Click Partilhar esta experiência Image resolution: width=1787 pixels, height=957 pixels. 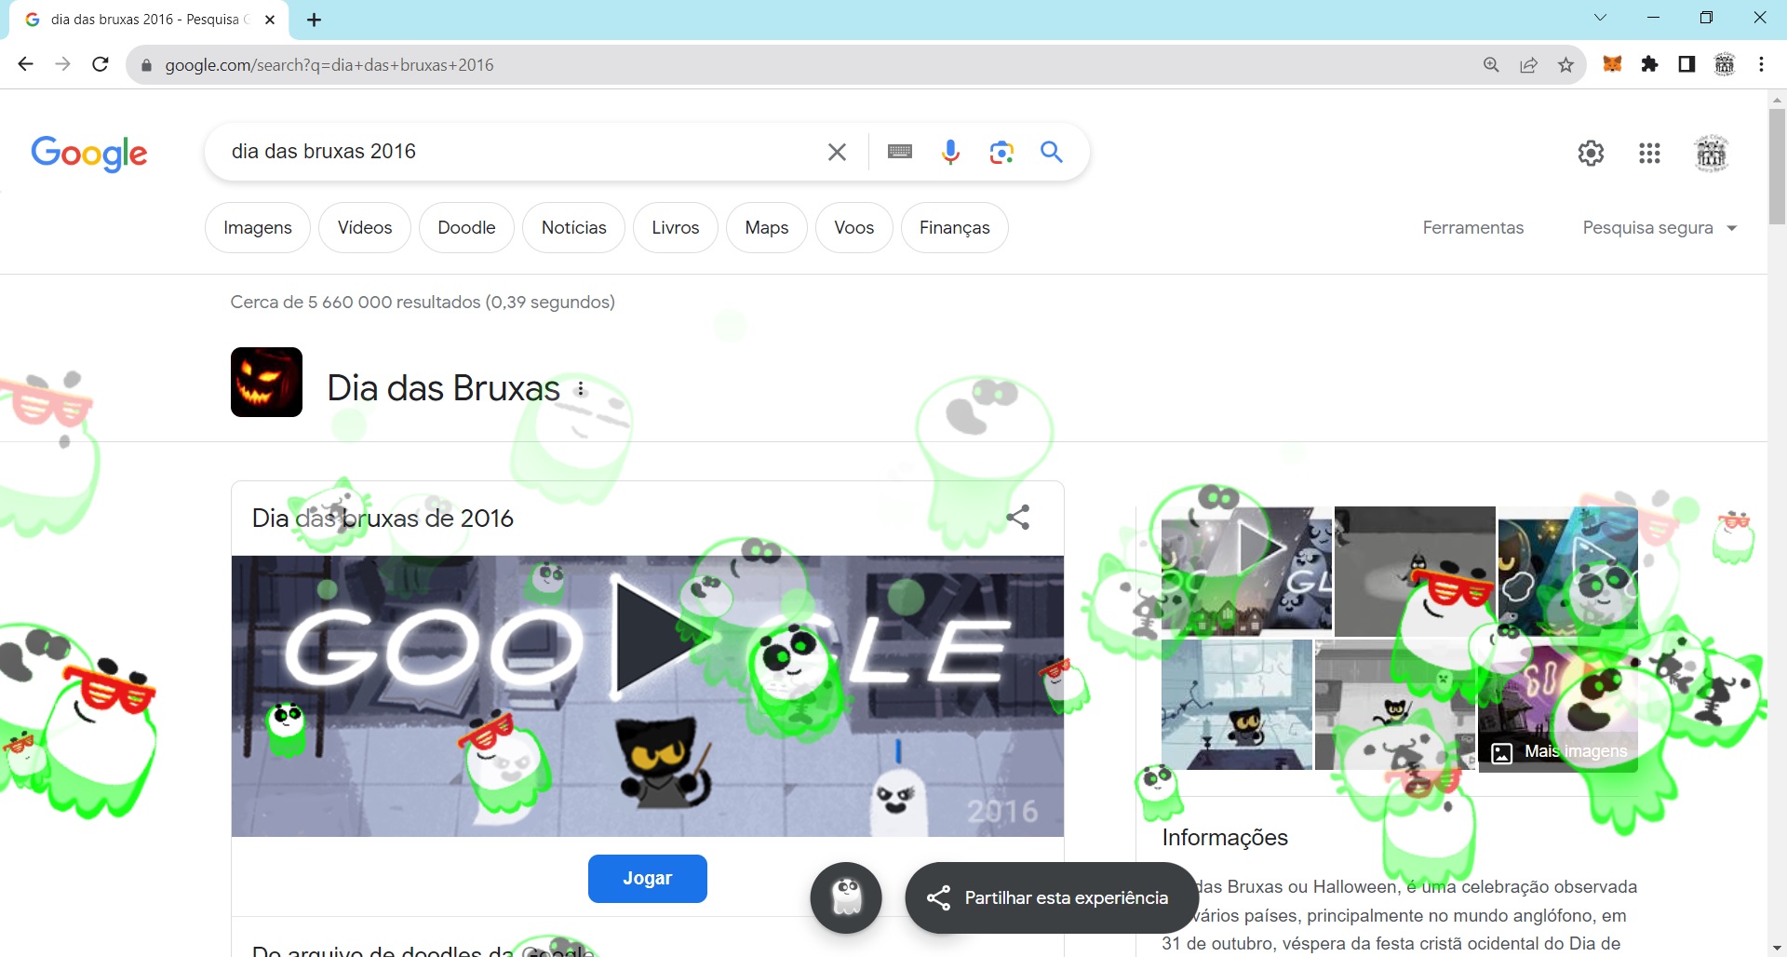(1050, 897)
